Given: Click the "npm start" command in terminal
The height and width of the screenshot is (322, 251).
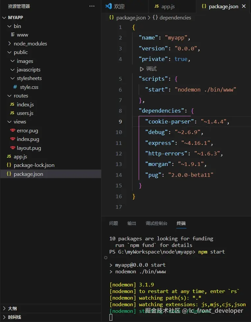Looking at the screenshot, I should (x=211, y=252).
